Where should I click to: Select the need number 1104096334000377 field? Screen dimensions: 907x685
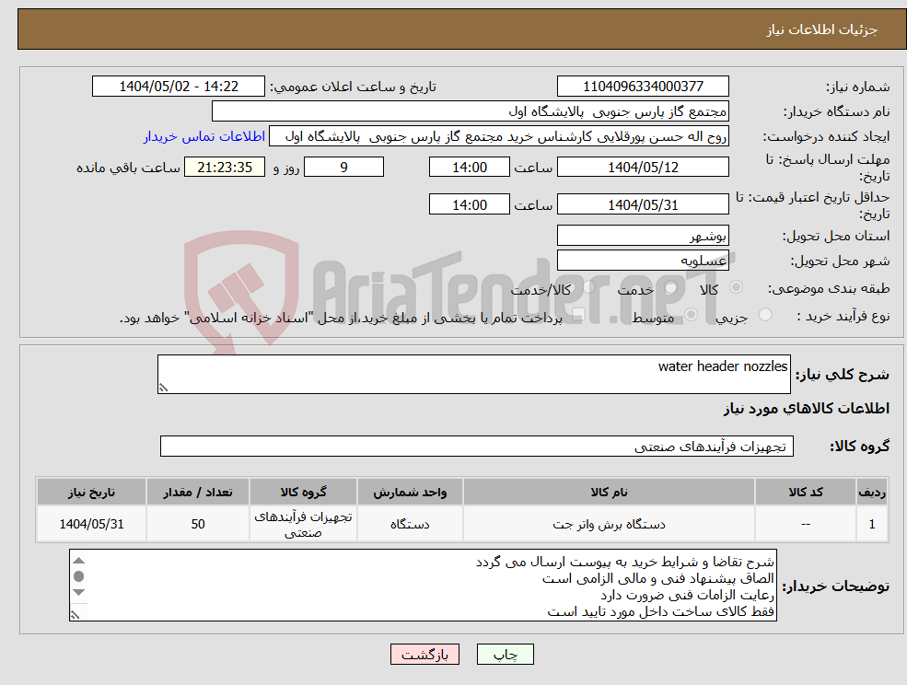pyautogui.click(x=642, y=86)
